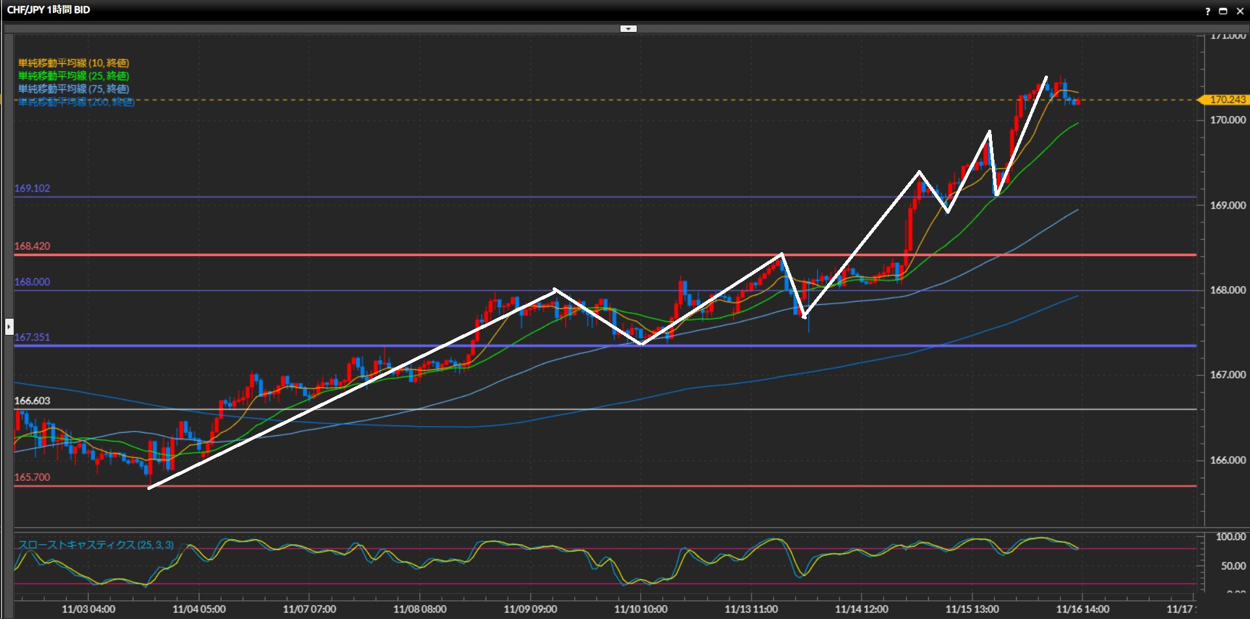The width and height of the screenshot is (1250, 619).
Task: Close the CHF/JPY chart window
Action: click(x=1240, y=11)
